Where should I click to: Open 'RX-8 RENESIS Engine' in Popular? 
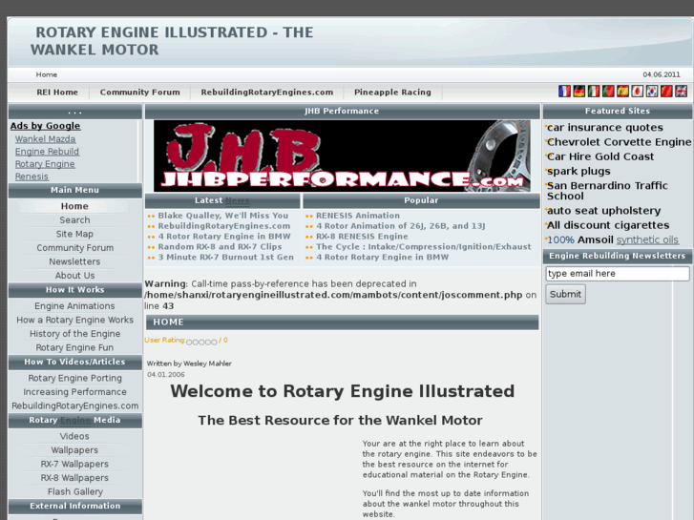tap(362, 237)
